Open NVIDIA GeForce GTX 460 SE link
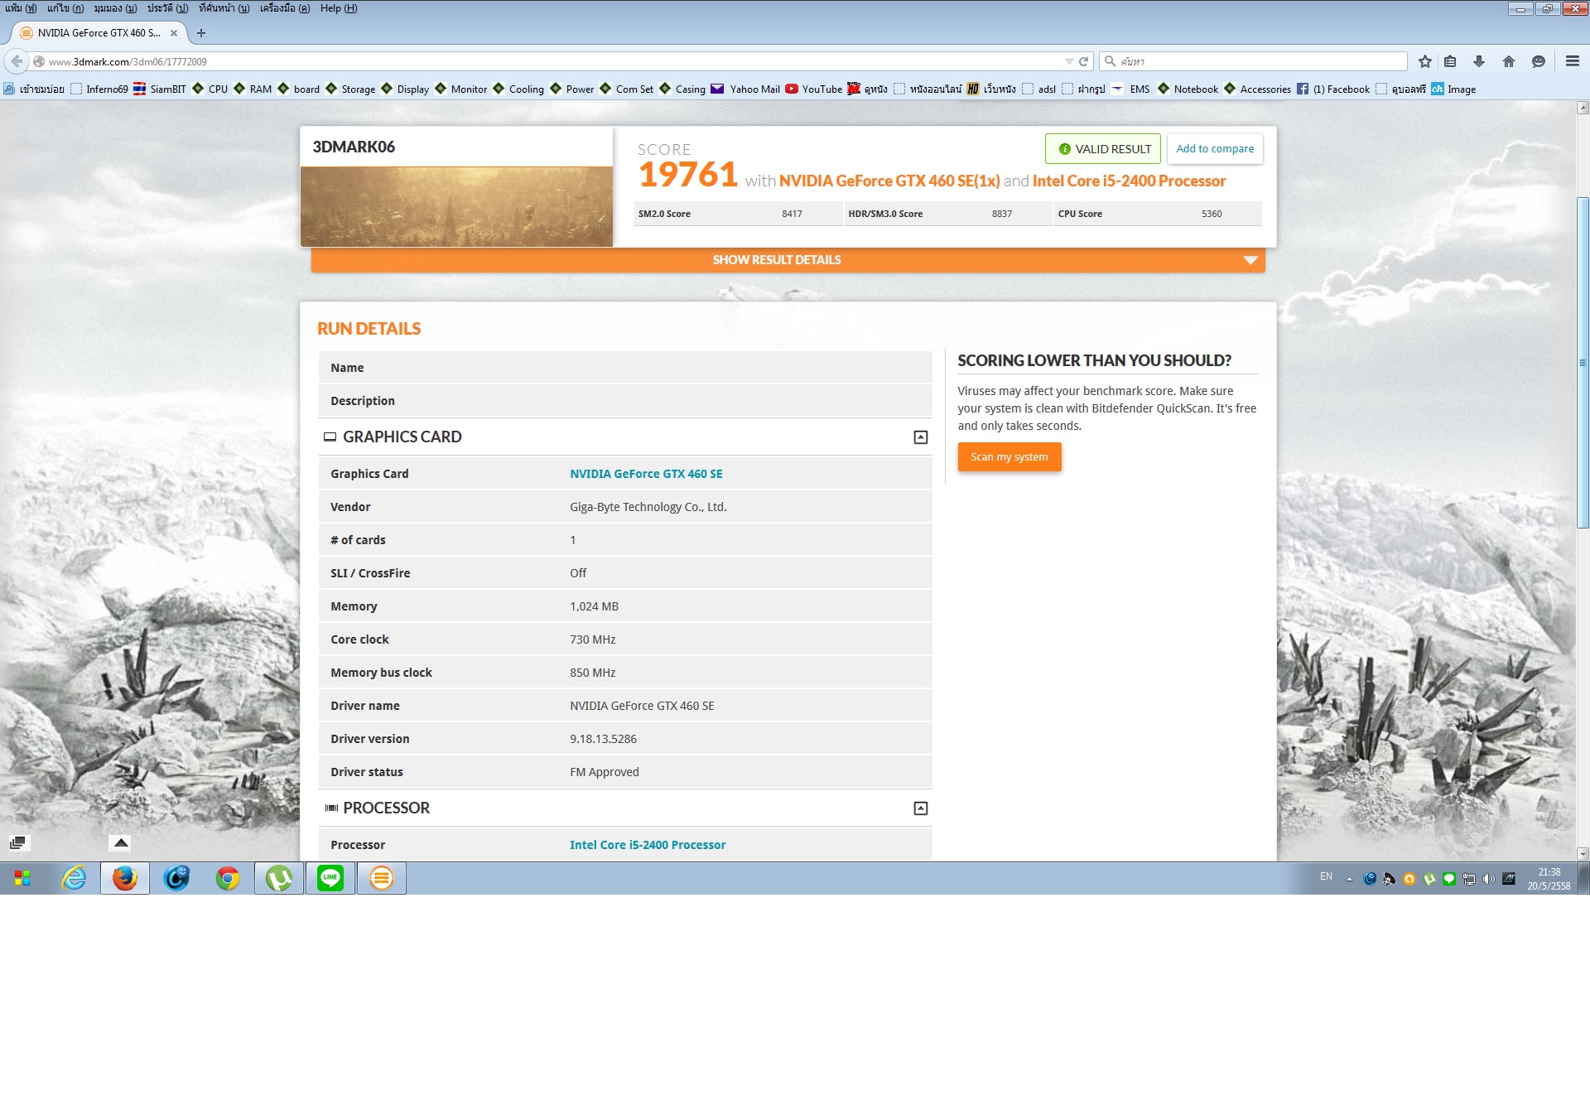The image size is (1590, 1105). (646, 474)
